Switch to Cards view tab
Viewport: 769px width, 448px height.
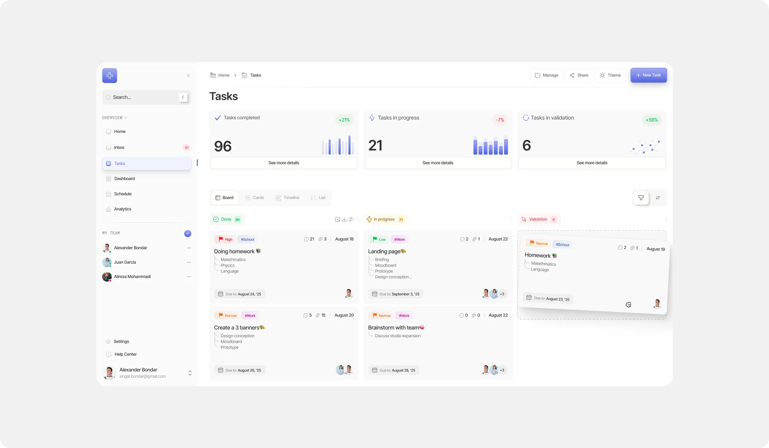[255, 198]
